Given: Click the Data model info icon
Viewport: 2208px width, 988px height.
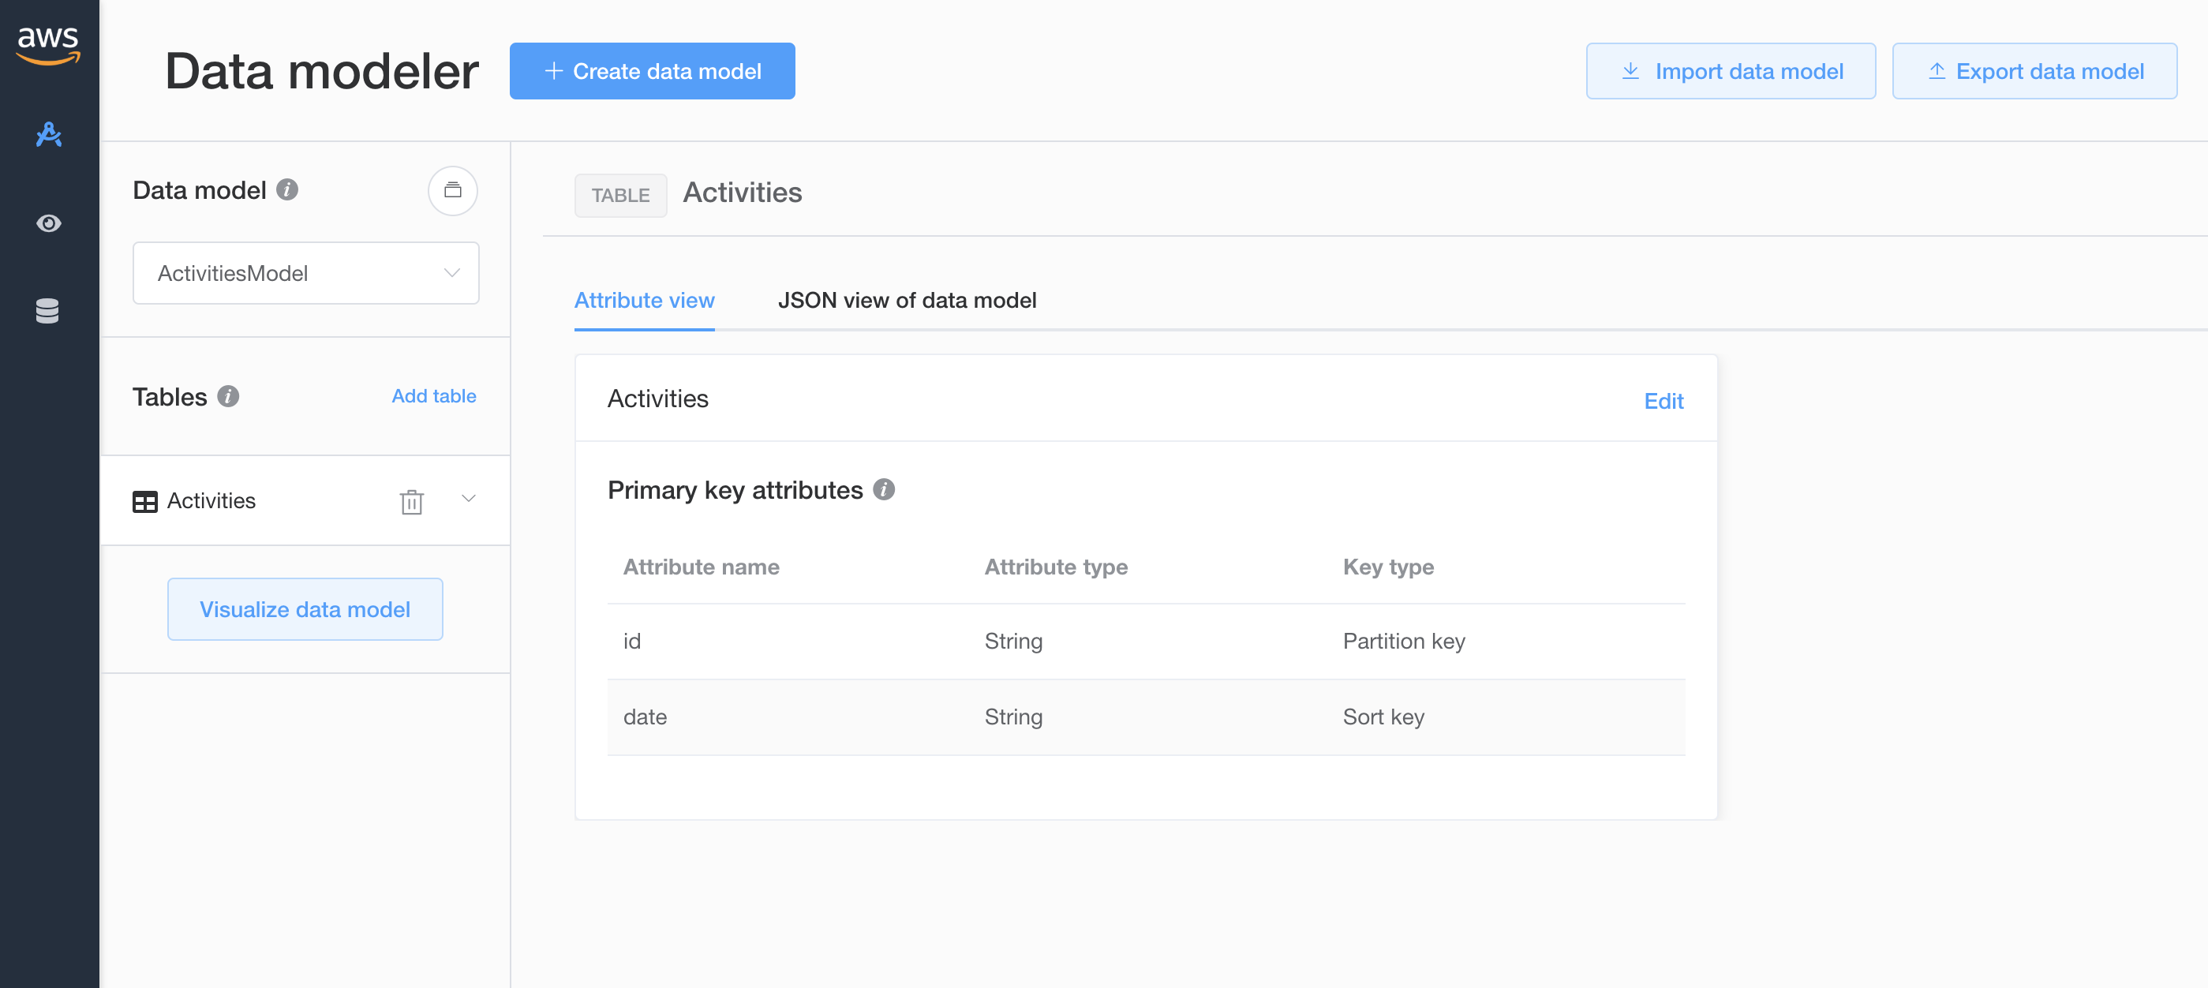Looking at the screenshot, I should click(287, 189).
